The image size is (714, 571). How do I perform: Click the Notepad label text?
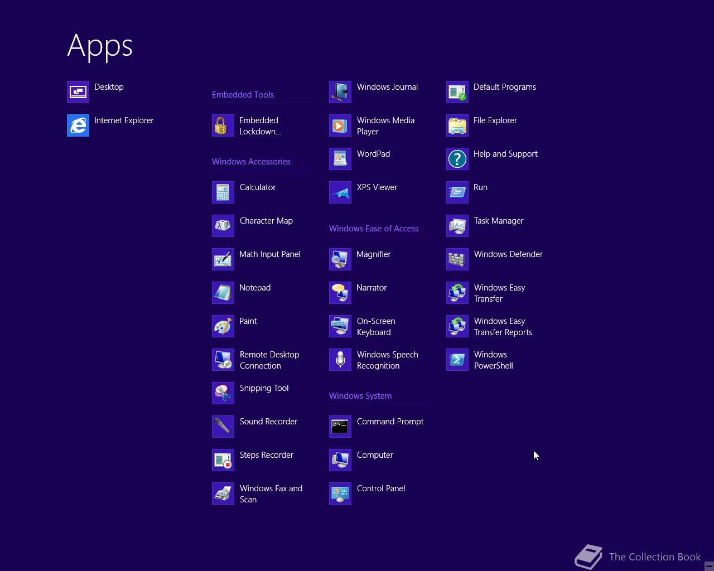click(x=255, y=288)
